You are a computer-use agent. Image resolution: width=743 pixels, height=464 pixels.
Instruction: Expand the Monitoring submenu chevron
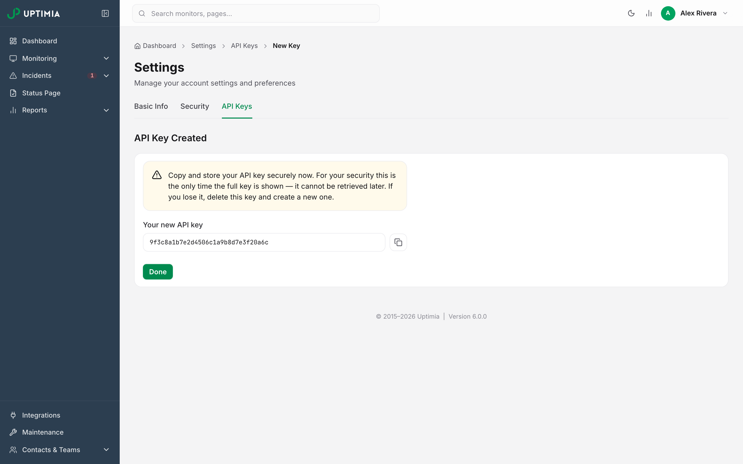[106, 58]
